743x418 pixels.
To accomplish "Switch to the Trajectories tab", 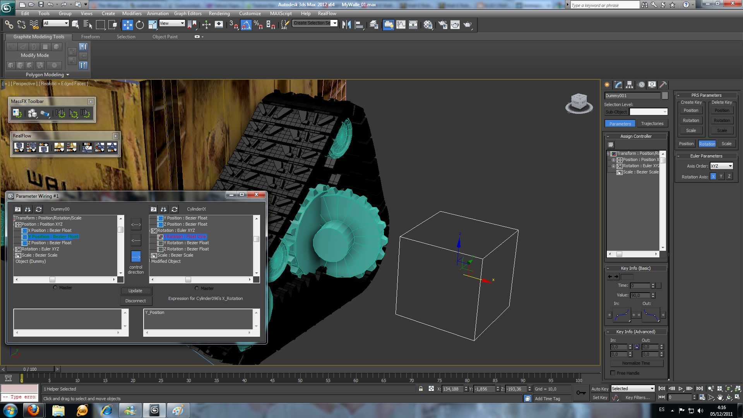I will tap(652, 123).
